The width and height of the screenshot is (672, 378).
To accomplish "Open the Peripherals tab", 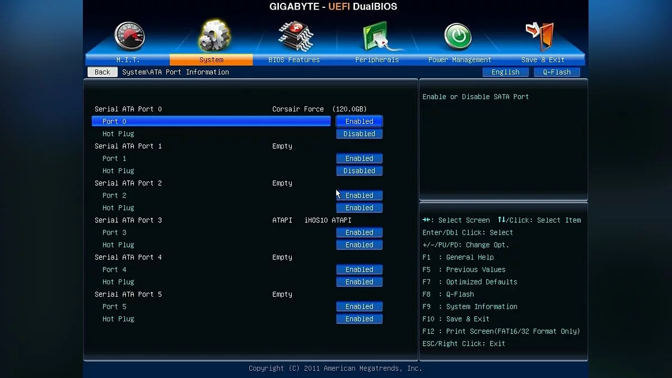I will tap(377, 60).
